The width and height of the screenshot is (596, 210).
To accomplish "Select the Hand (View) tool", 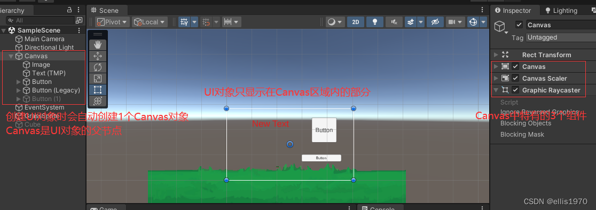I will [x=98, y=44].
